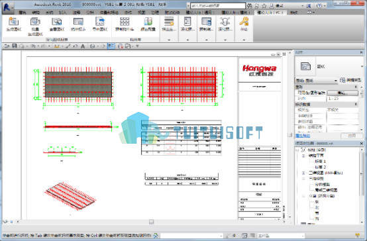Viewport: 367px width, 241px height.
Task: Open the Architecture ribbon tab
Action: pyautogui.click(x=23, y=13)
